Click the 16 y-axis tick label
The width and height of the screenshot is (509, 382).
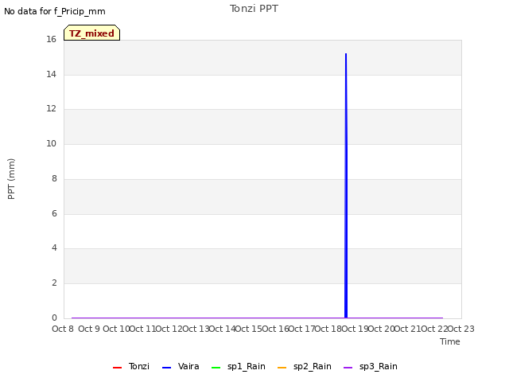click(51, 40)
